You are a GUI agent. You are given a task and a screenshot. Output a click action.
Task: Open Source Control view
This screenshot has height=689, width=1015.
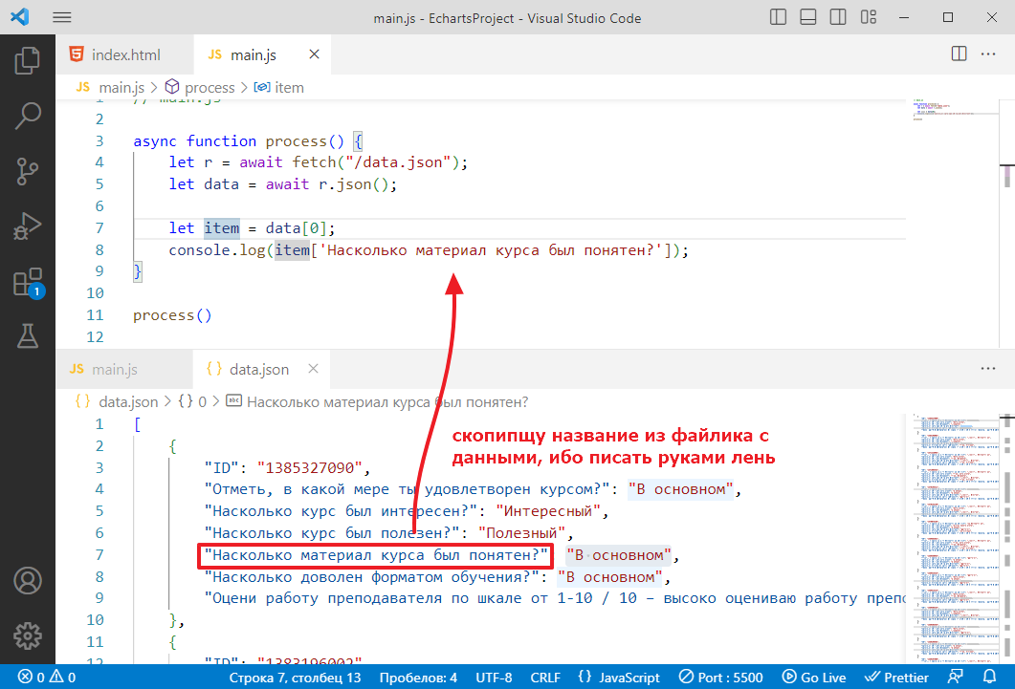pyautogui.click(x=27, y=171)
